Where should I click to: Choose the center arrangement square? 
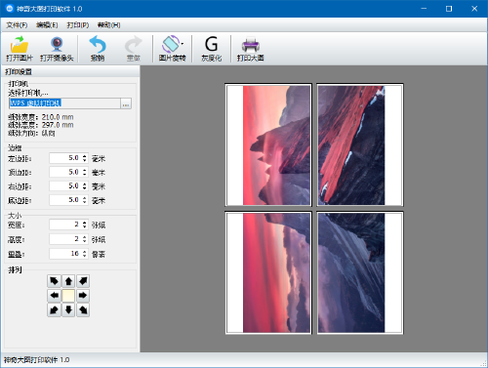click(68, 296)
